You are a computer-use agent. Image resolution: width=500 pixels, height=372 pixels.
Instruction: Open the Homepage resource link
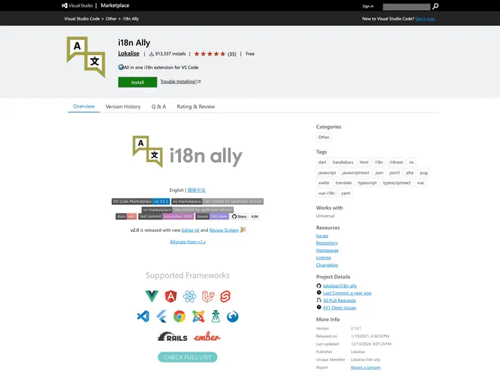tap(327, 250)
